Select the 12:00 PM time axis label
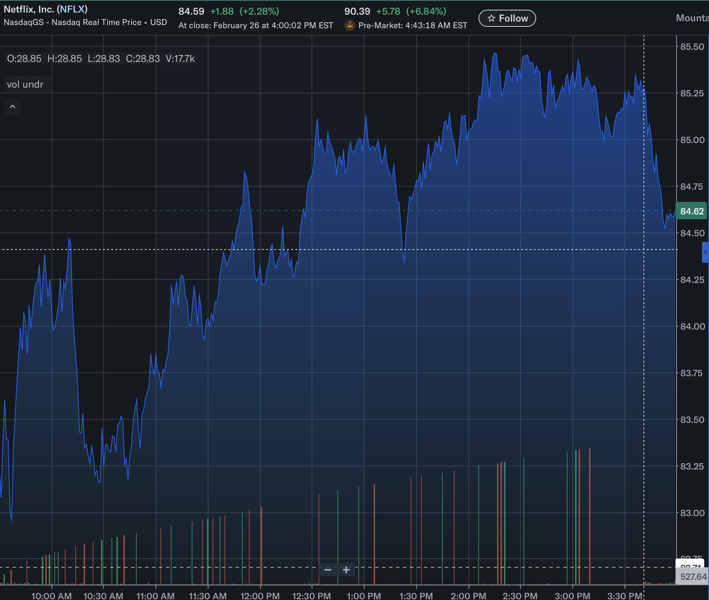This screenshot has height=600, width=709. 260,595
